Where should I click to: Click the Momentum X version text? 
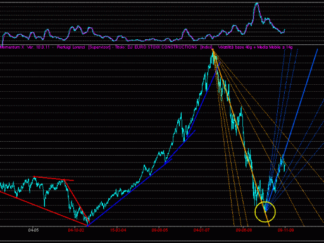click(x=25, y=47)
